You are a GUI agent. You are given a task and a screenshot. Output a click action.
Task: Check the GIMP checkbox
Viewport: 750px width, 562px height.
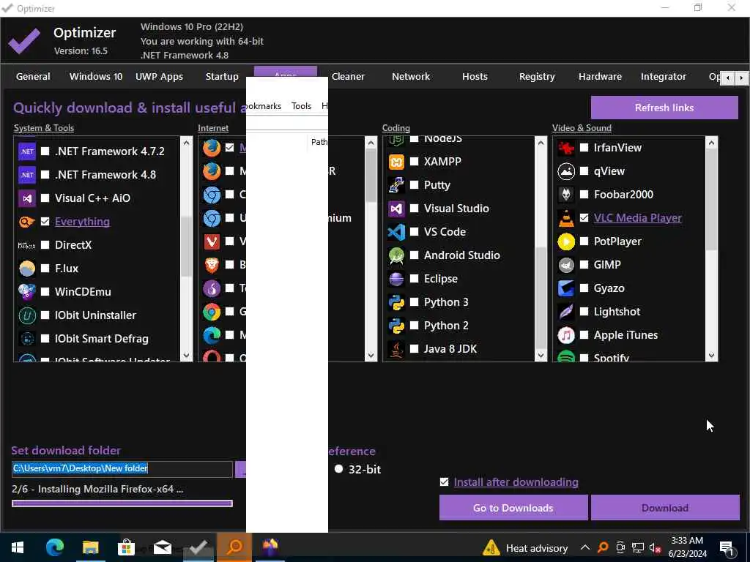[584, 265]
